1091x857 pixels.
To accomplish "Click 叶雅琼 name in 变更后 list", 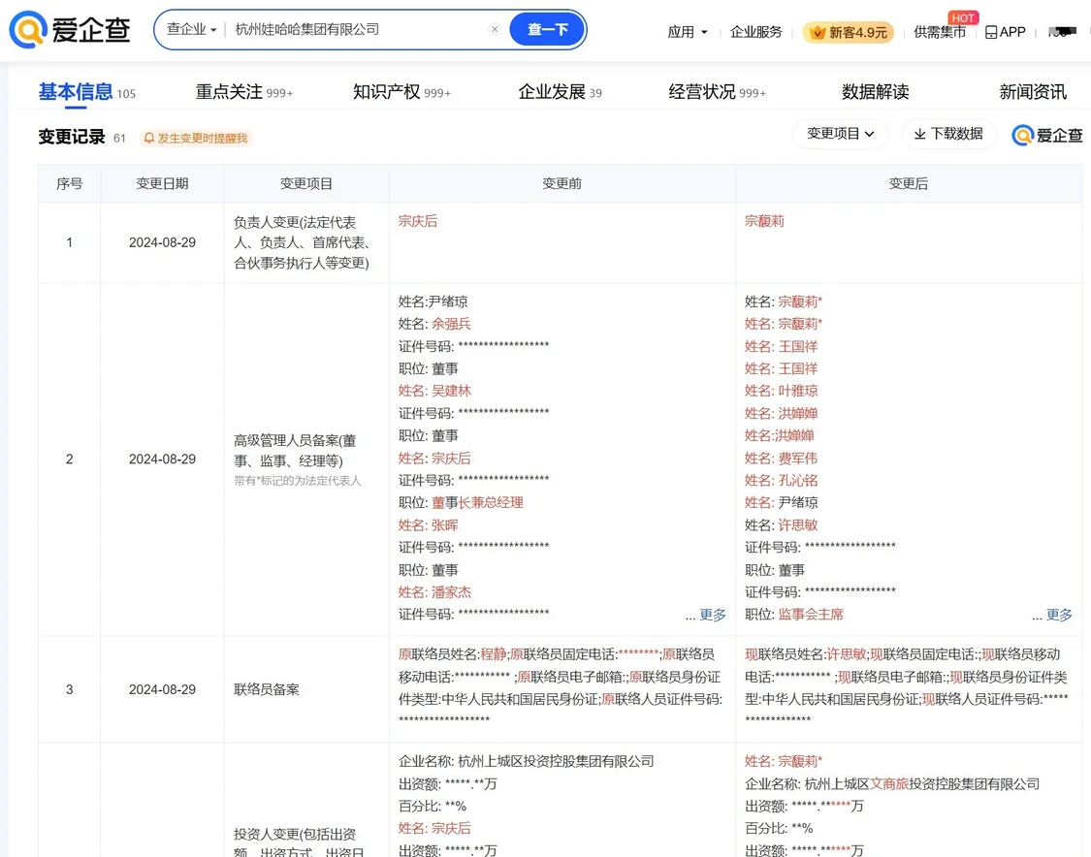I will pos(797,391).
